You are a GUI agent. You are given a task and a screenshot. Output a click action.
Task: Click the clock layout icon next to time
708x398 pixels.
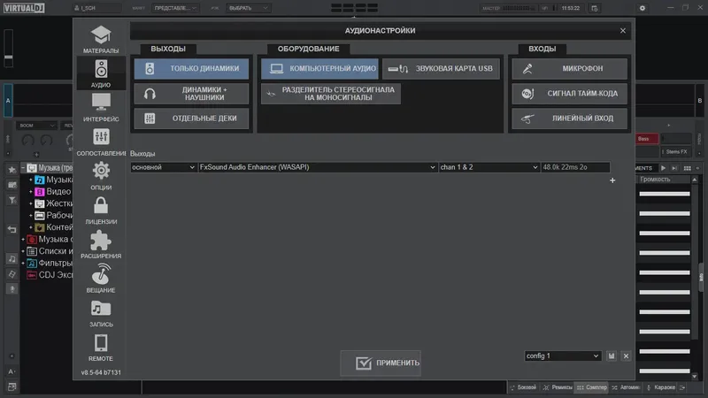[x=594, y=8]
